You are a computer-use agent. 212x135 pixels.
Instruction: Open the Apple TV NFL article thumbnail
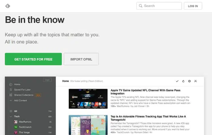[x=88, y=99]
